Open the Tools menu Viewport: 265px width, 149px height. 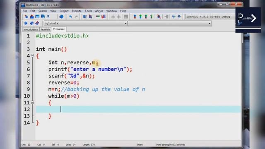coord(88,11)
